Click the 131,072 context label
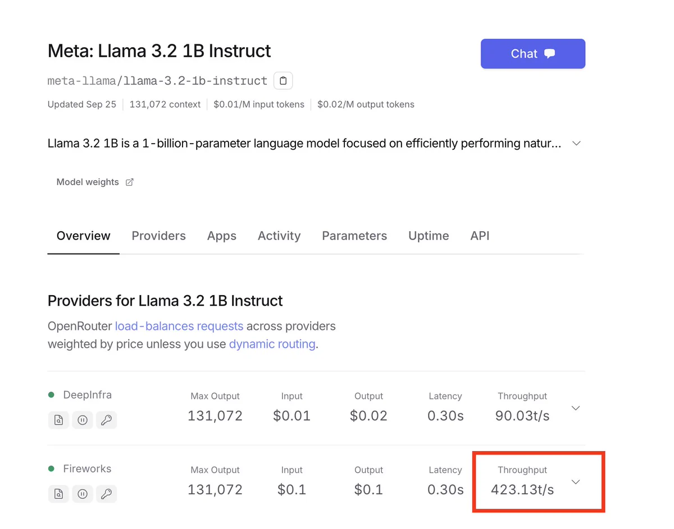Screen dimensions: 674x529 click(165, 104)
